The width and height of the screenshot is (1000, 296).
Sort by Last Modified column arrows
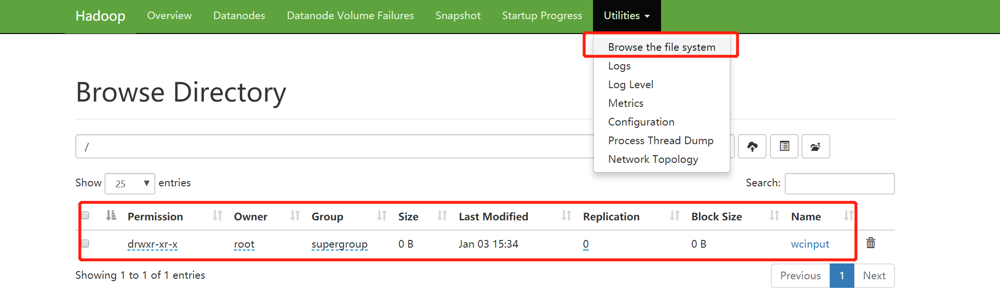(566, 216)
